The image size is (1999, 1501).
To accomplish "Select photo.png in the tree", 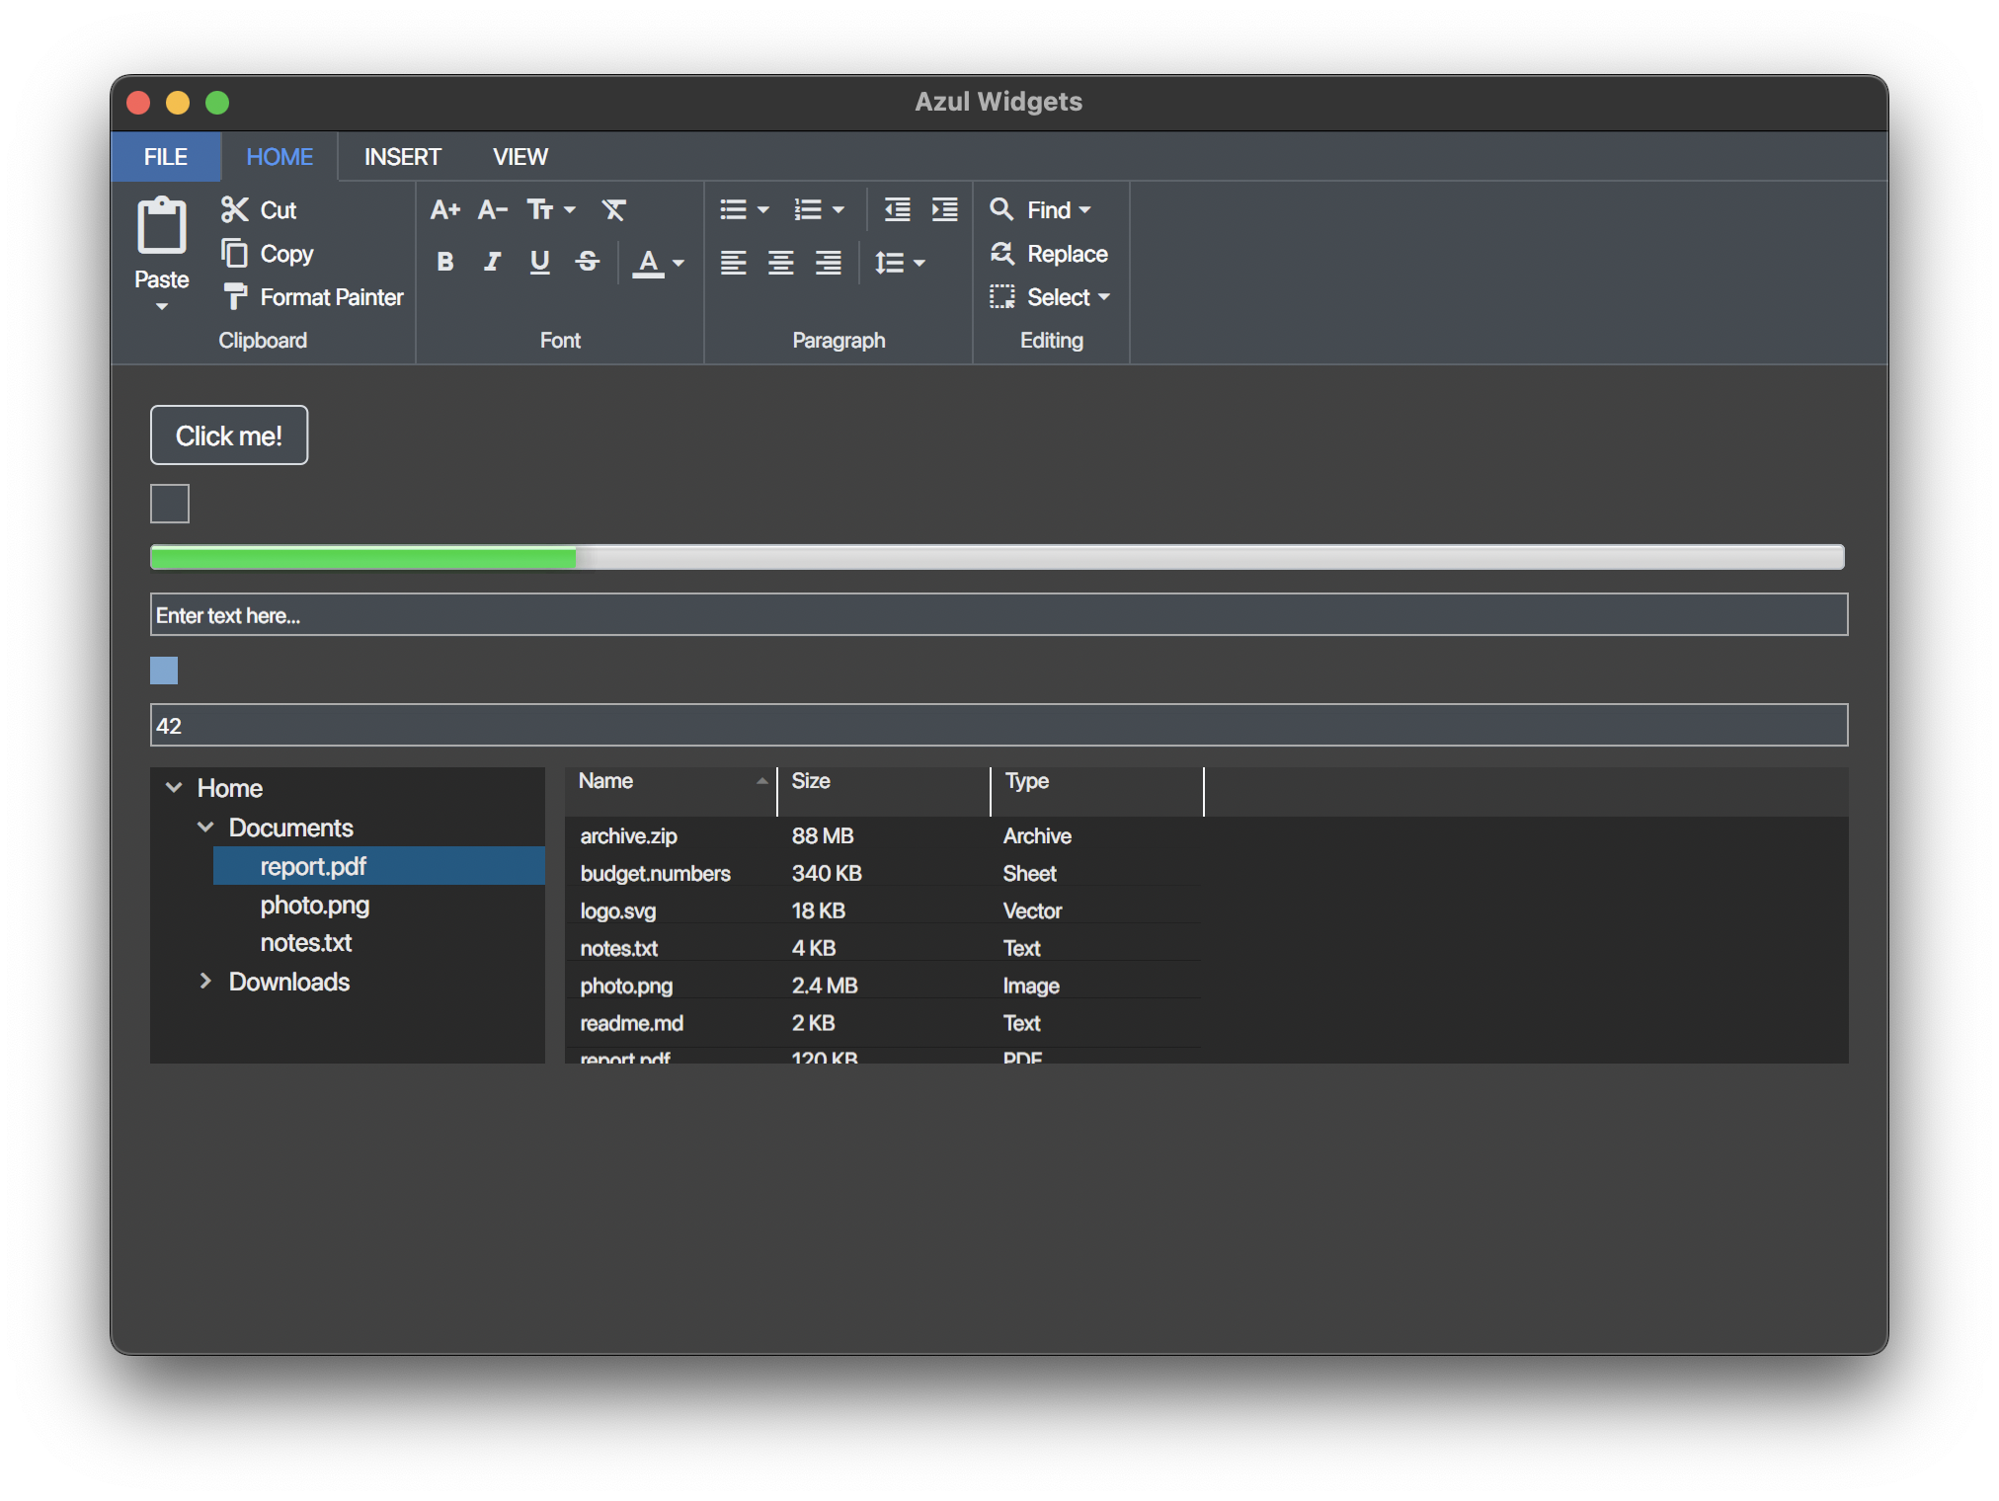I will (379, 905).
